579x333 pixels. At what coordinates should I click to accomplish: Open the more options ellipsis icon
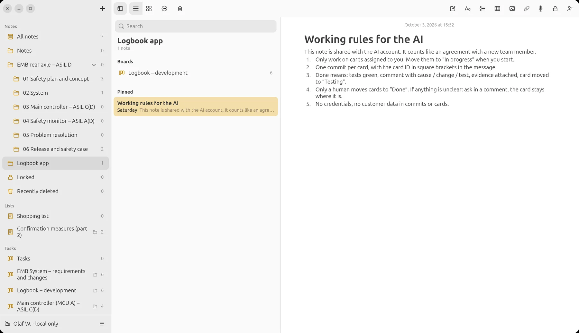(164, 9)
